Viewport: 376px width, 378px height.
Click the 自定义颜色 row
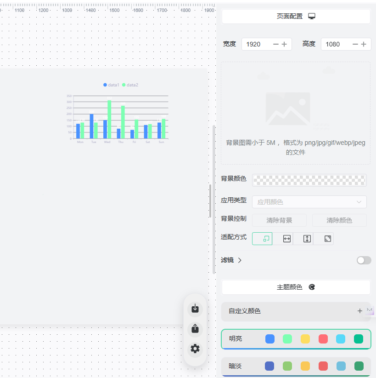[x=296, y=311]
